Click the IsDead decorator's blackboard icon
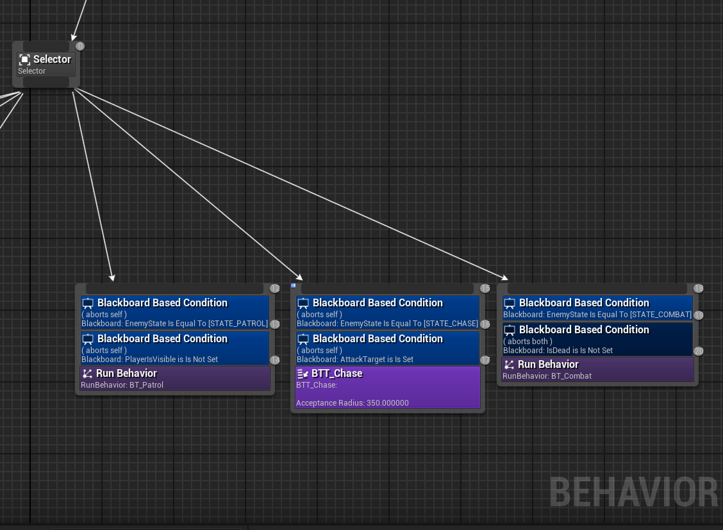The width and height of the screenshot is (723, 530). pyautogui.click(x=510, y=330)
